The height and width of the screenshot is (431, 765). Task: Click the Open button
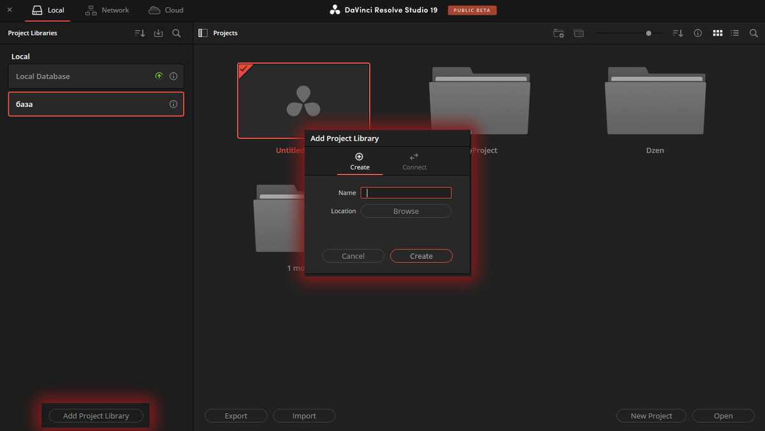(x=724, y=416)
